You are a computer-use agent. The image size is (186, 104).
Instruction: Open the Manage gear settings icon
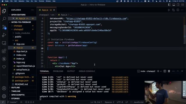tap(4, 96)
